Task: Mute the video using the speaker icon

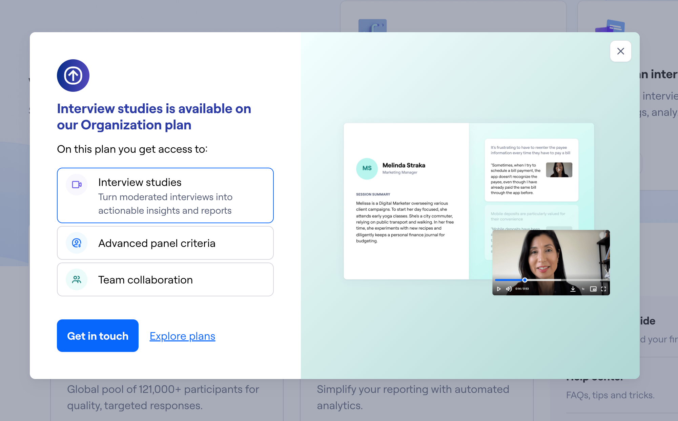Action: (x=509, y=289)
